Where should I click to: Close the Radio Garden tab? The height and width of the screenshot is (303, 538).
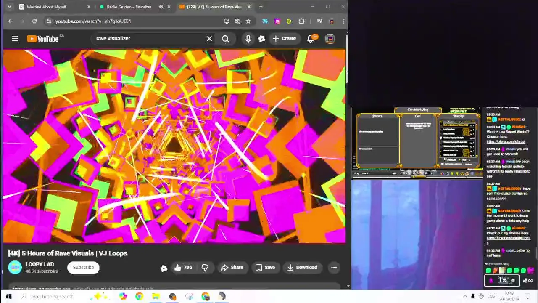(x=169, y=7)
